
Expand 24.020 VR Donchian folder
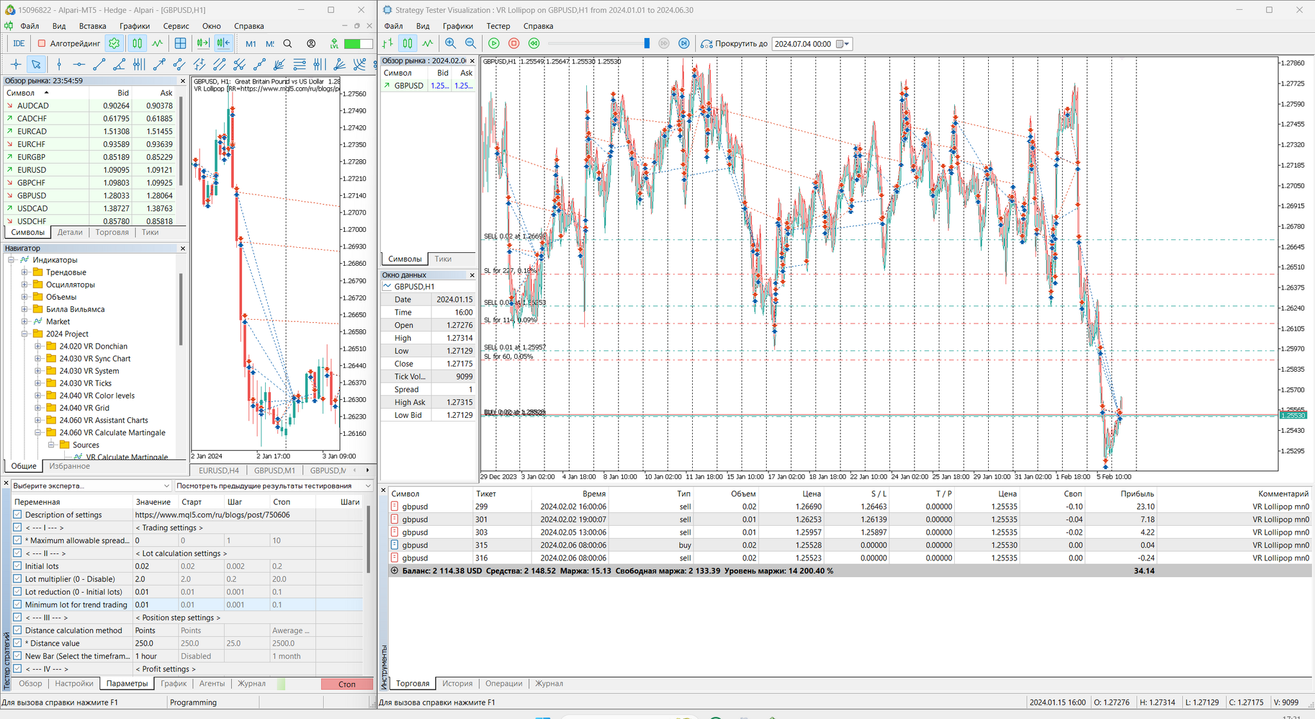(38, 346)
